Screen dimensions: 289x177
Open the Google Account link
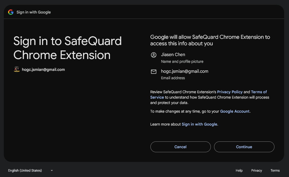(235, 111)
